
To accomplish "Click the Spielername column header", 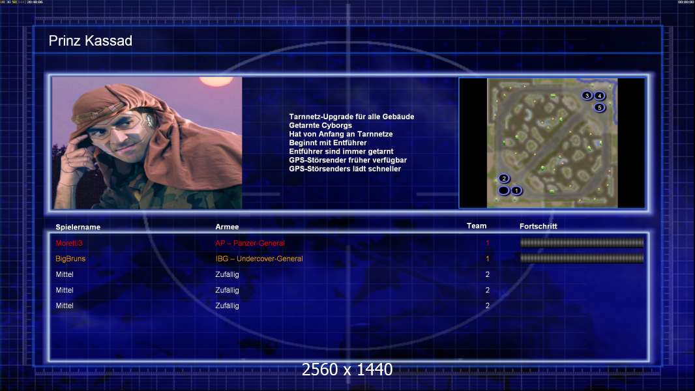I will [x=78, y=227].
